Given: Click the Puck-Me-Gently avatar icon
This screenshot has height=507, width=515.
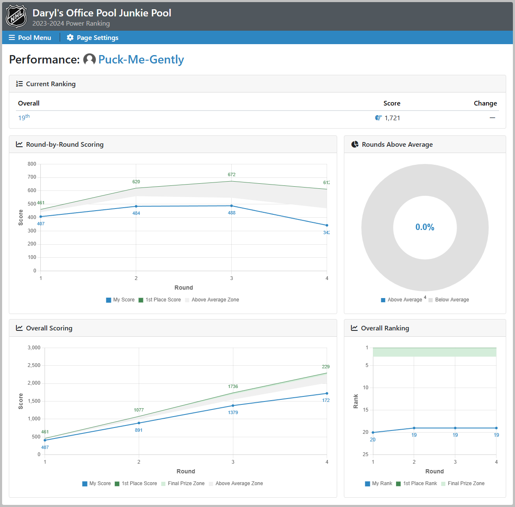Looking at the screenshot, I should pos(90,59).
